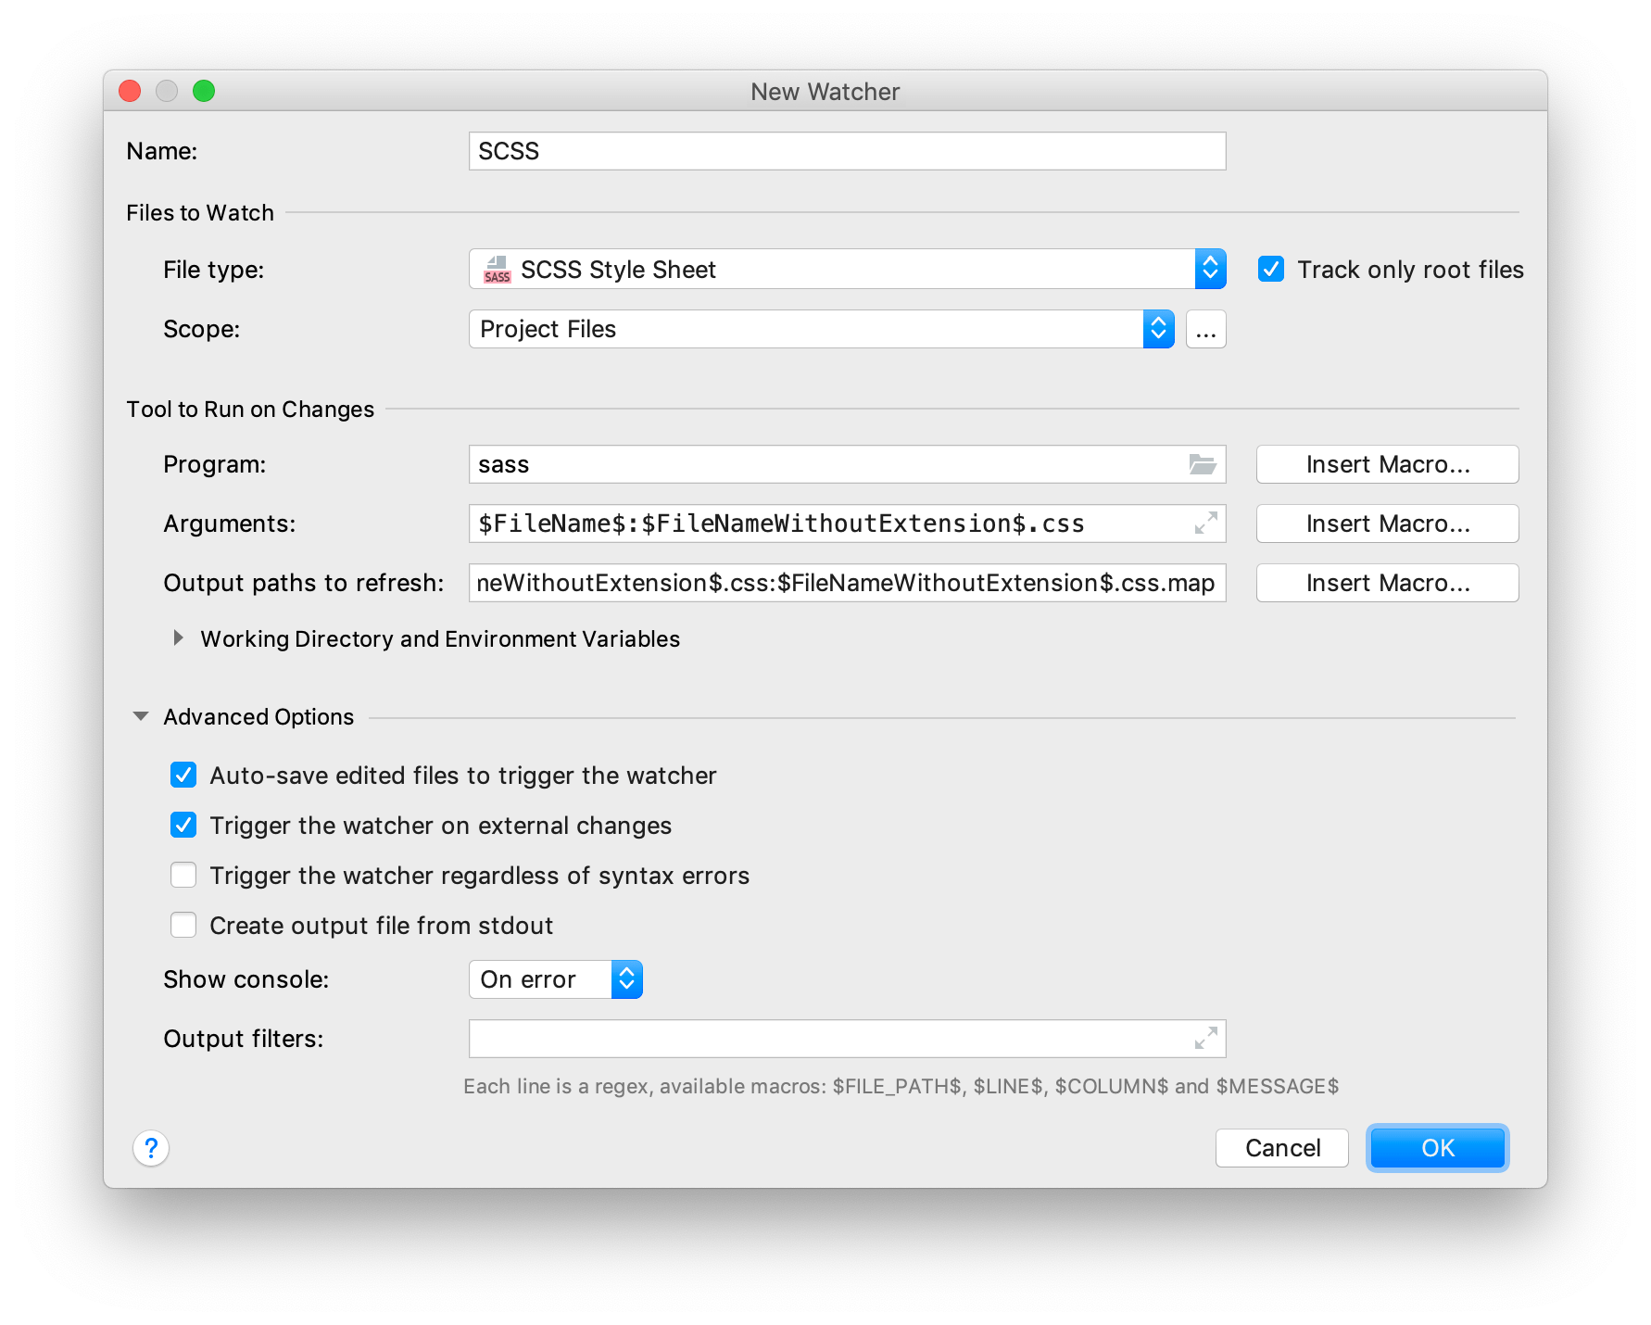Screen dimensions: 1651x1325
Task: Open scope browser with the ellipsis button
Action: [1205, 329]
